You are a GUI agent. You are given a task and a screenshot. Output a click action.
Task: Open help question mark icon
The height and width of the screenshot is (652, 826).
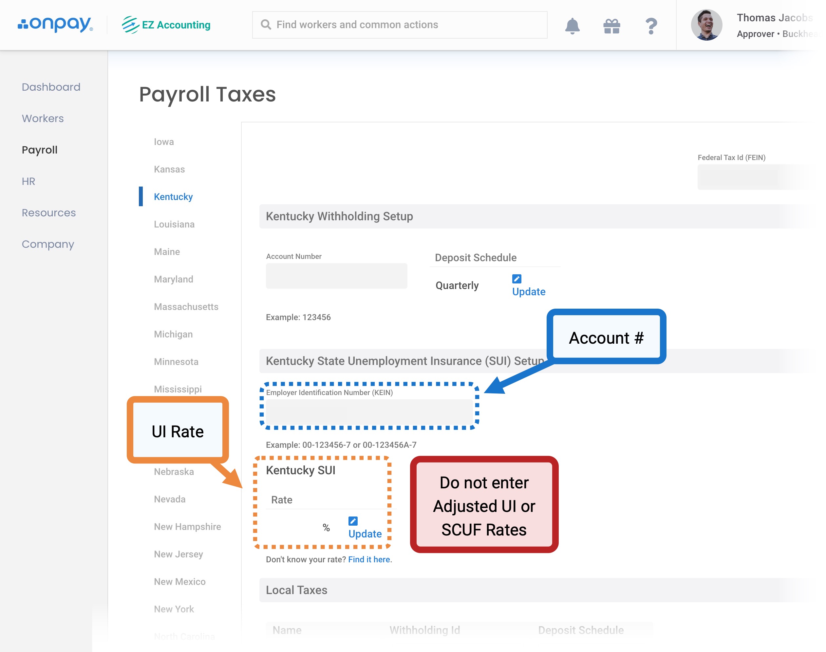click(651, 26)
